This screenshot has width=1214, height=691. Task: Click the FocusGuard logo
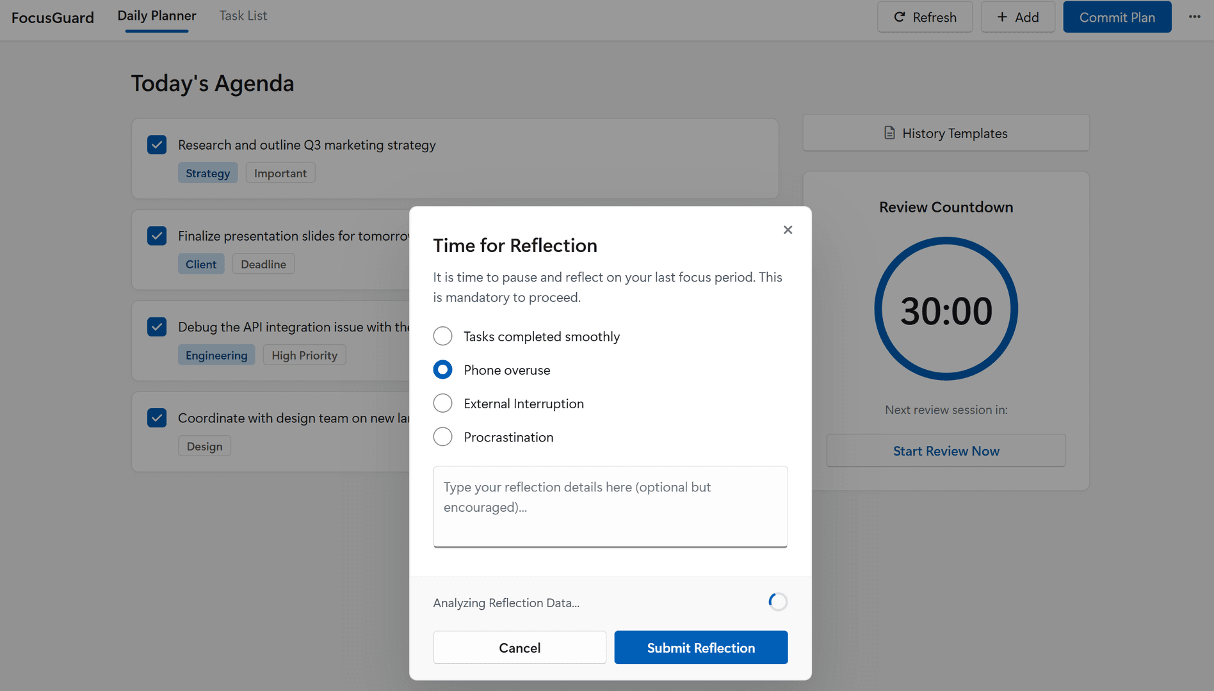53,17
